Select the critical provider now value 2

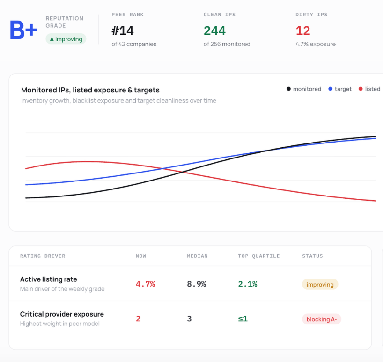pyautogui.click(x=138, y=319)
